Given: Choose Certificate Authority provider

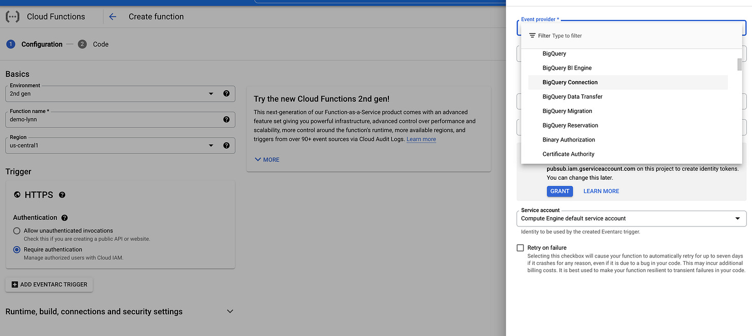Looking at the screenshot, I should coord(628,154).
